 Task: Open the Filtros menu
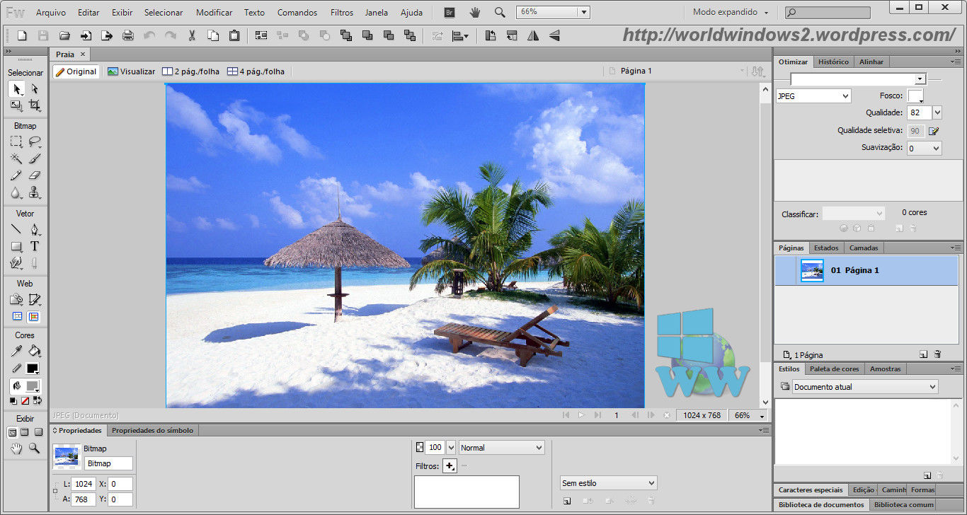click(x=341, y=12)
